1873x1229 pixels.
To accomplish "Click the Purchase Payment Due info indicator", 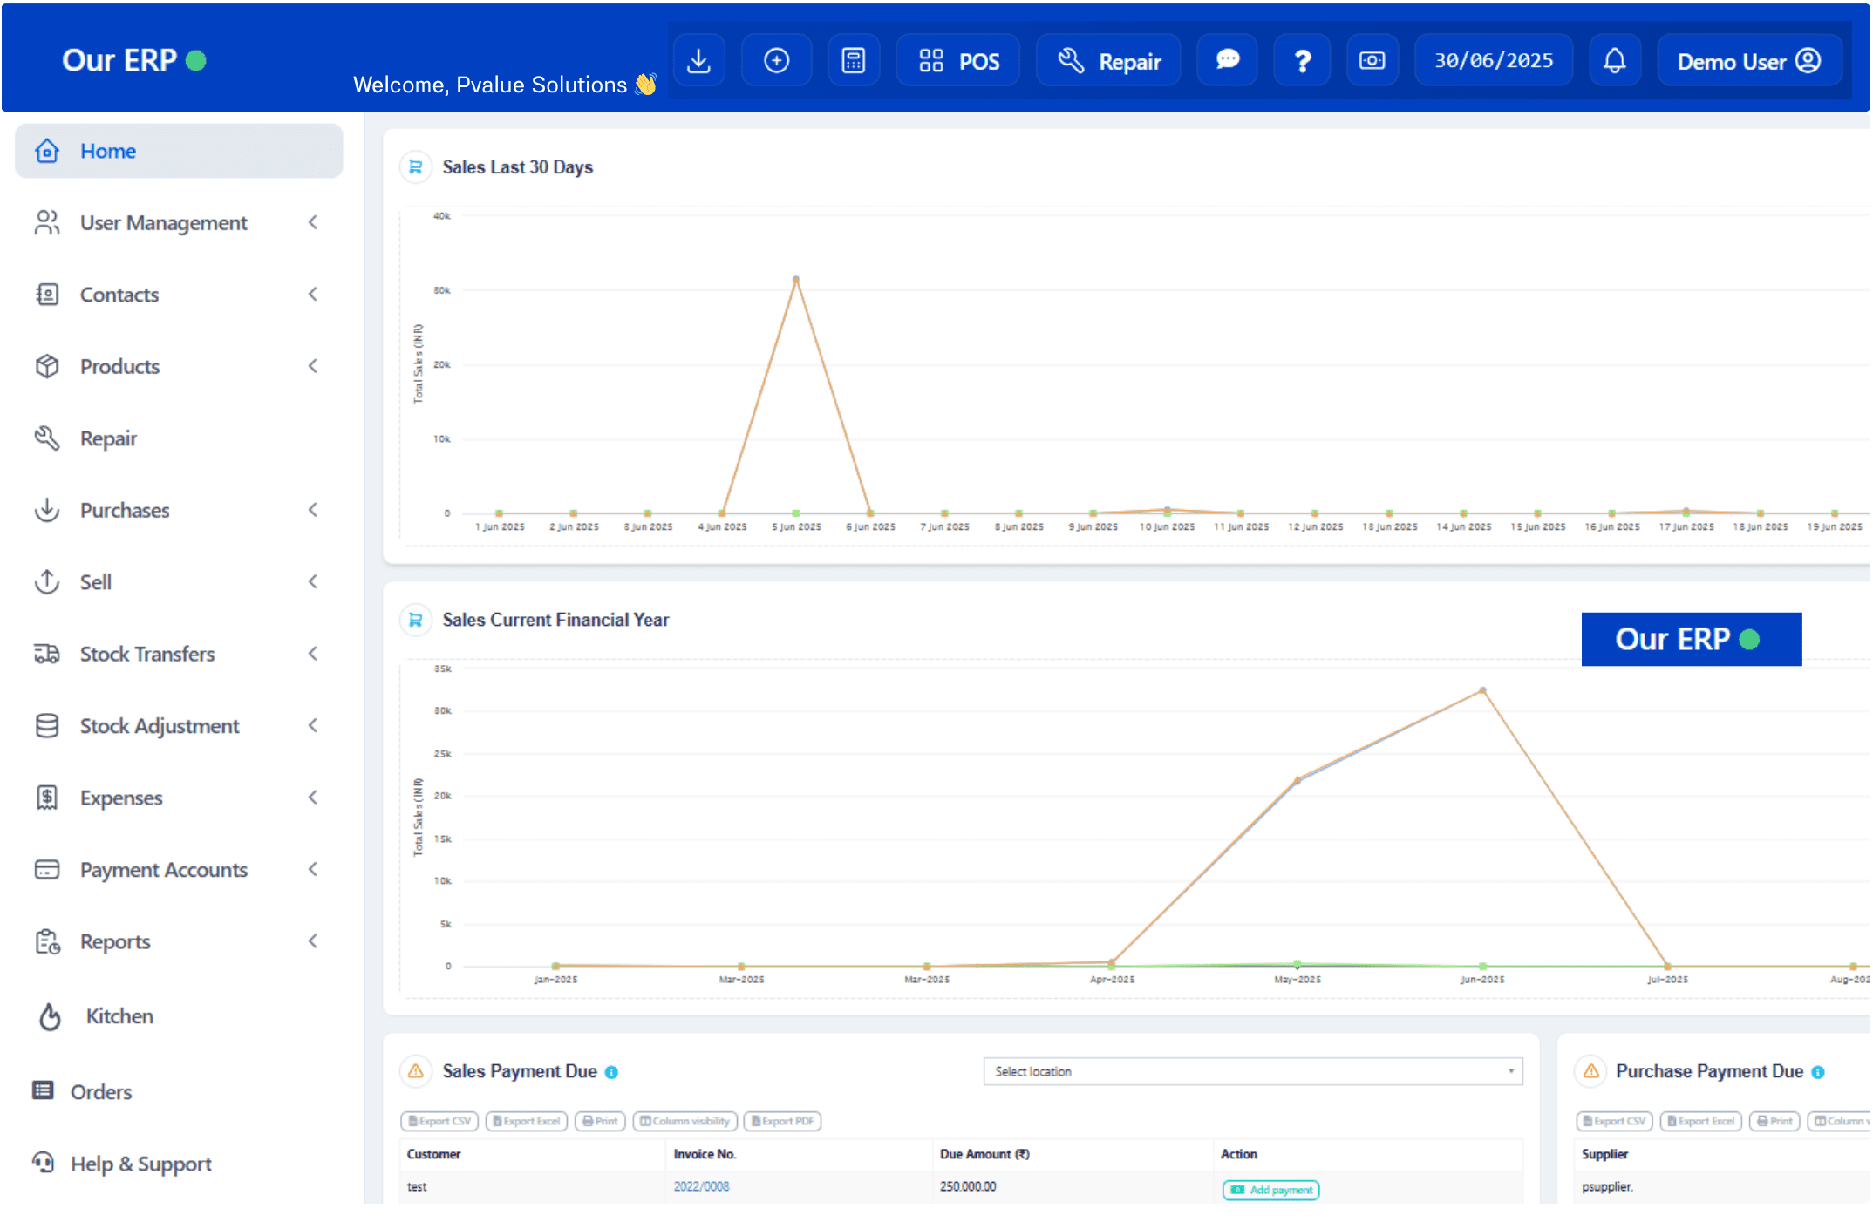I will coord(1818,1071).
